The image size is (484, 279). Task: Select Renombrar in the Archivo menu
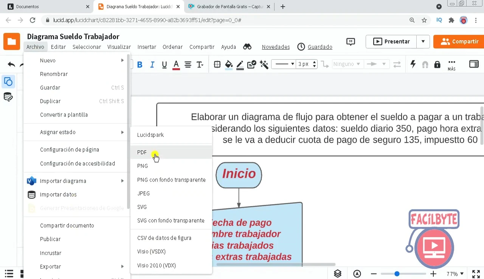tap(76, 74)
